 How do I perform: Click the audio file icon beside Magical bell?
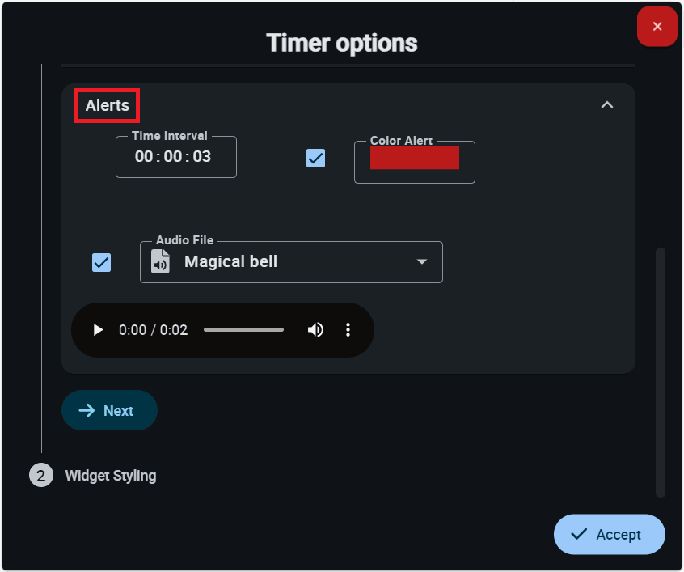pyautogui.click(x=161, y=262)
